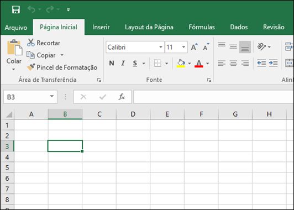
Task: Click the cell borders icon
Action: [158, 63]
